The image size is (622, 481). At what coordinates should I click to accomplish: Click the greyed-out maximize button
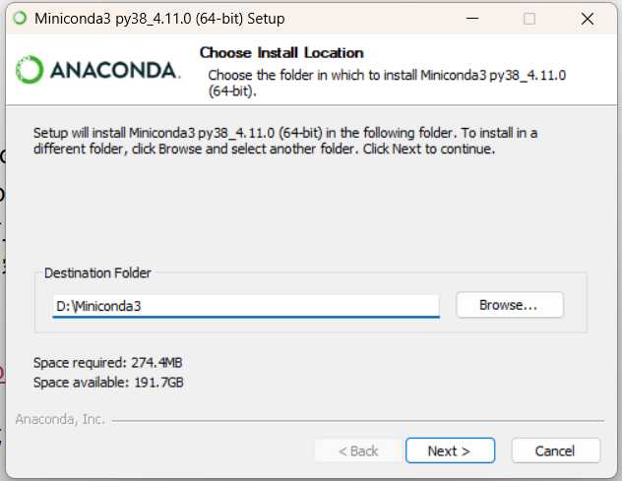(x=529, y=19)
